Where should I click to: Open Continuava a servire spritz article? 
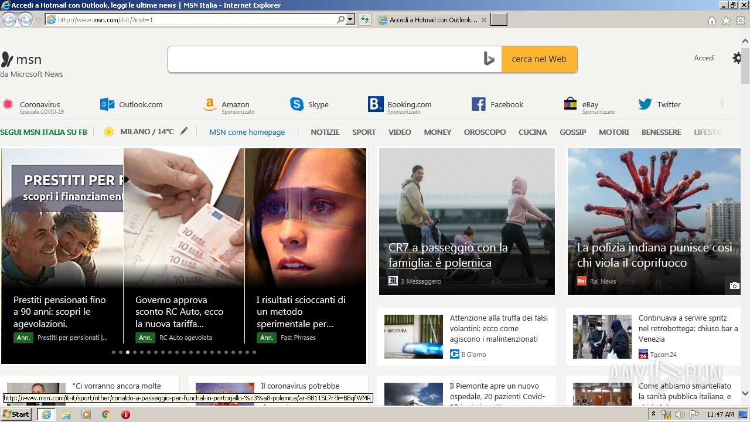pos(688,328)
